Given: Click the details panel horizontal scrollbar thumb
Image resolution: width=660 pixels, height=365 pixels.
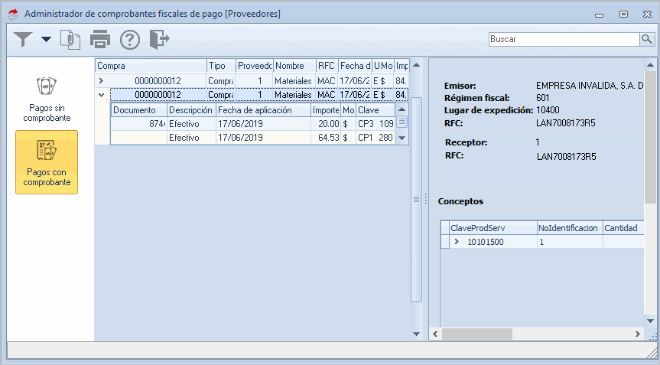Looking at the screenshot, I should [477, 334].
